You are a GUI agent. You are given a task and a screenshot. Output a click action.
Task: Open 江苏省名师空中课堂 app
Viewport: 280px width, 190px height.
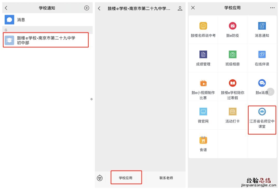pos(262,112)
